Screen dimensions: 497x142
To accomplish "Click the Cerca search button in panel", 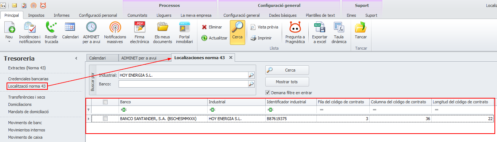I will (x=287, y=70).
